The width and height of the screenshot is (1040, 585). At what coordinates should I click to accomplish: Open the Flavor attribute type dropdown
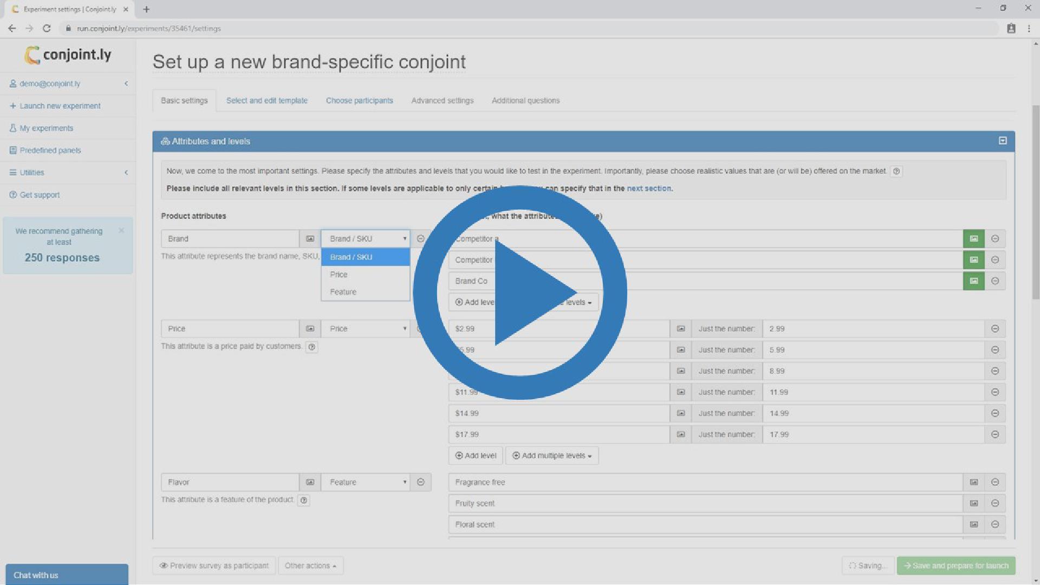pyautogui.click(x=366, y=482)
